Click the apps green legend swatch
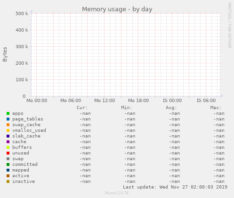Screen dimensions: 234x198 pyautogui.click(x=8, y=113)
